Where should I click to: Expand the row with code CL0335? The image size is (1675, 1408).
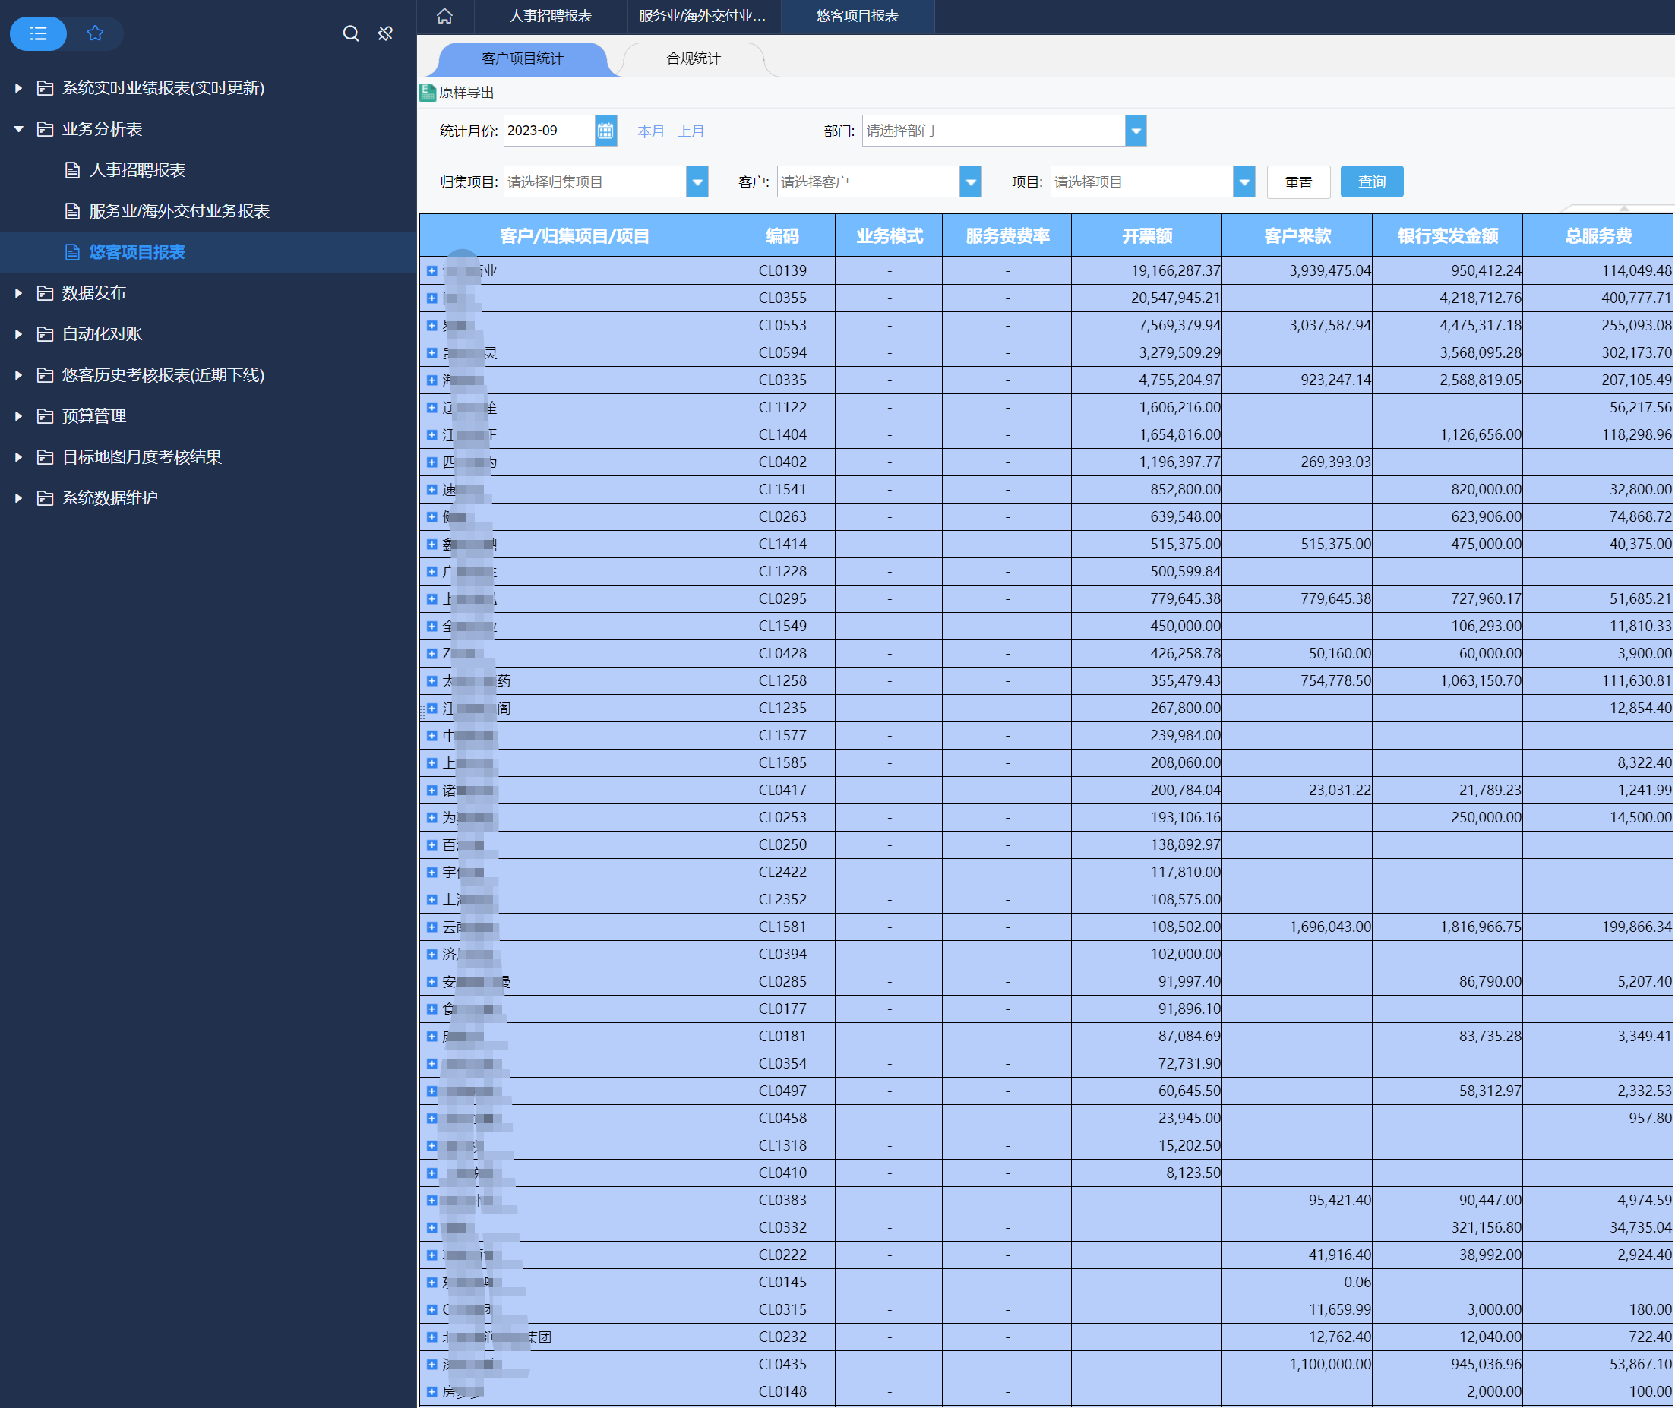(x=432, y=380)
